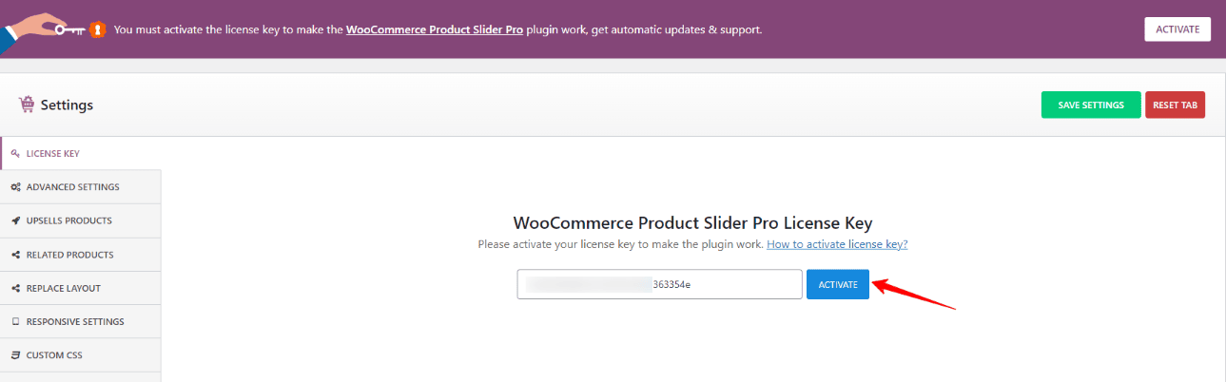Click the share icon beside Related Products
The height and width of the screenshot is (382, 1226).
[15, 255]
